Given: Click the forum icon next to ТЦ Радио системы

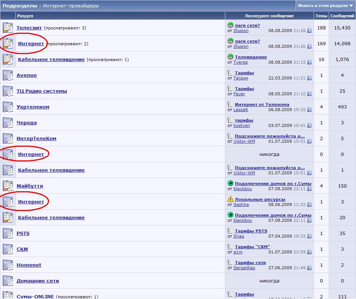Looking at the screenshot, I should (8, 91).
